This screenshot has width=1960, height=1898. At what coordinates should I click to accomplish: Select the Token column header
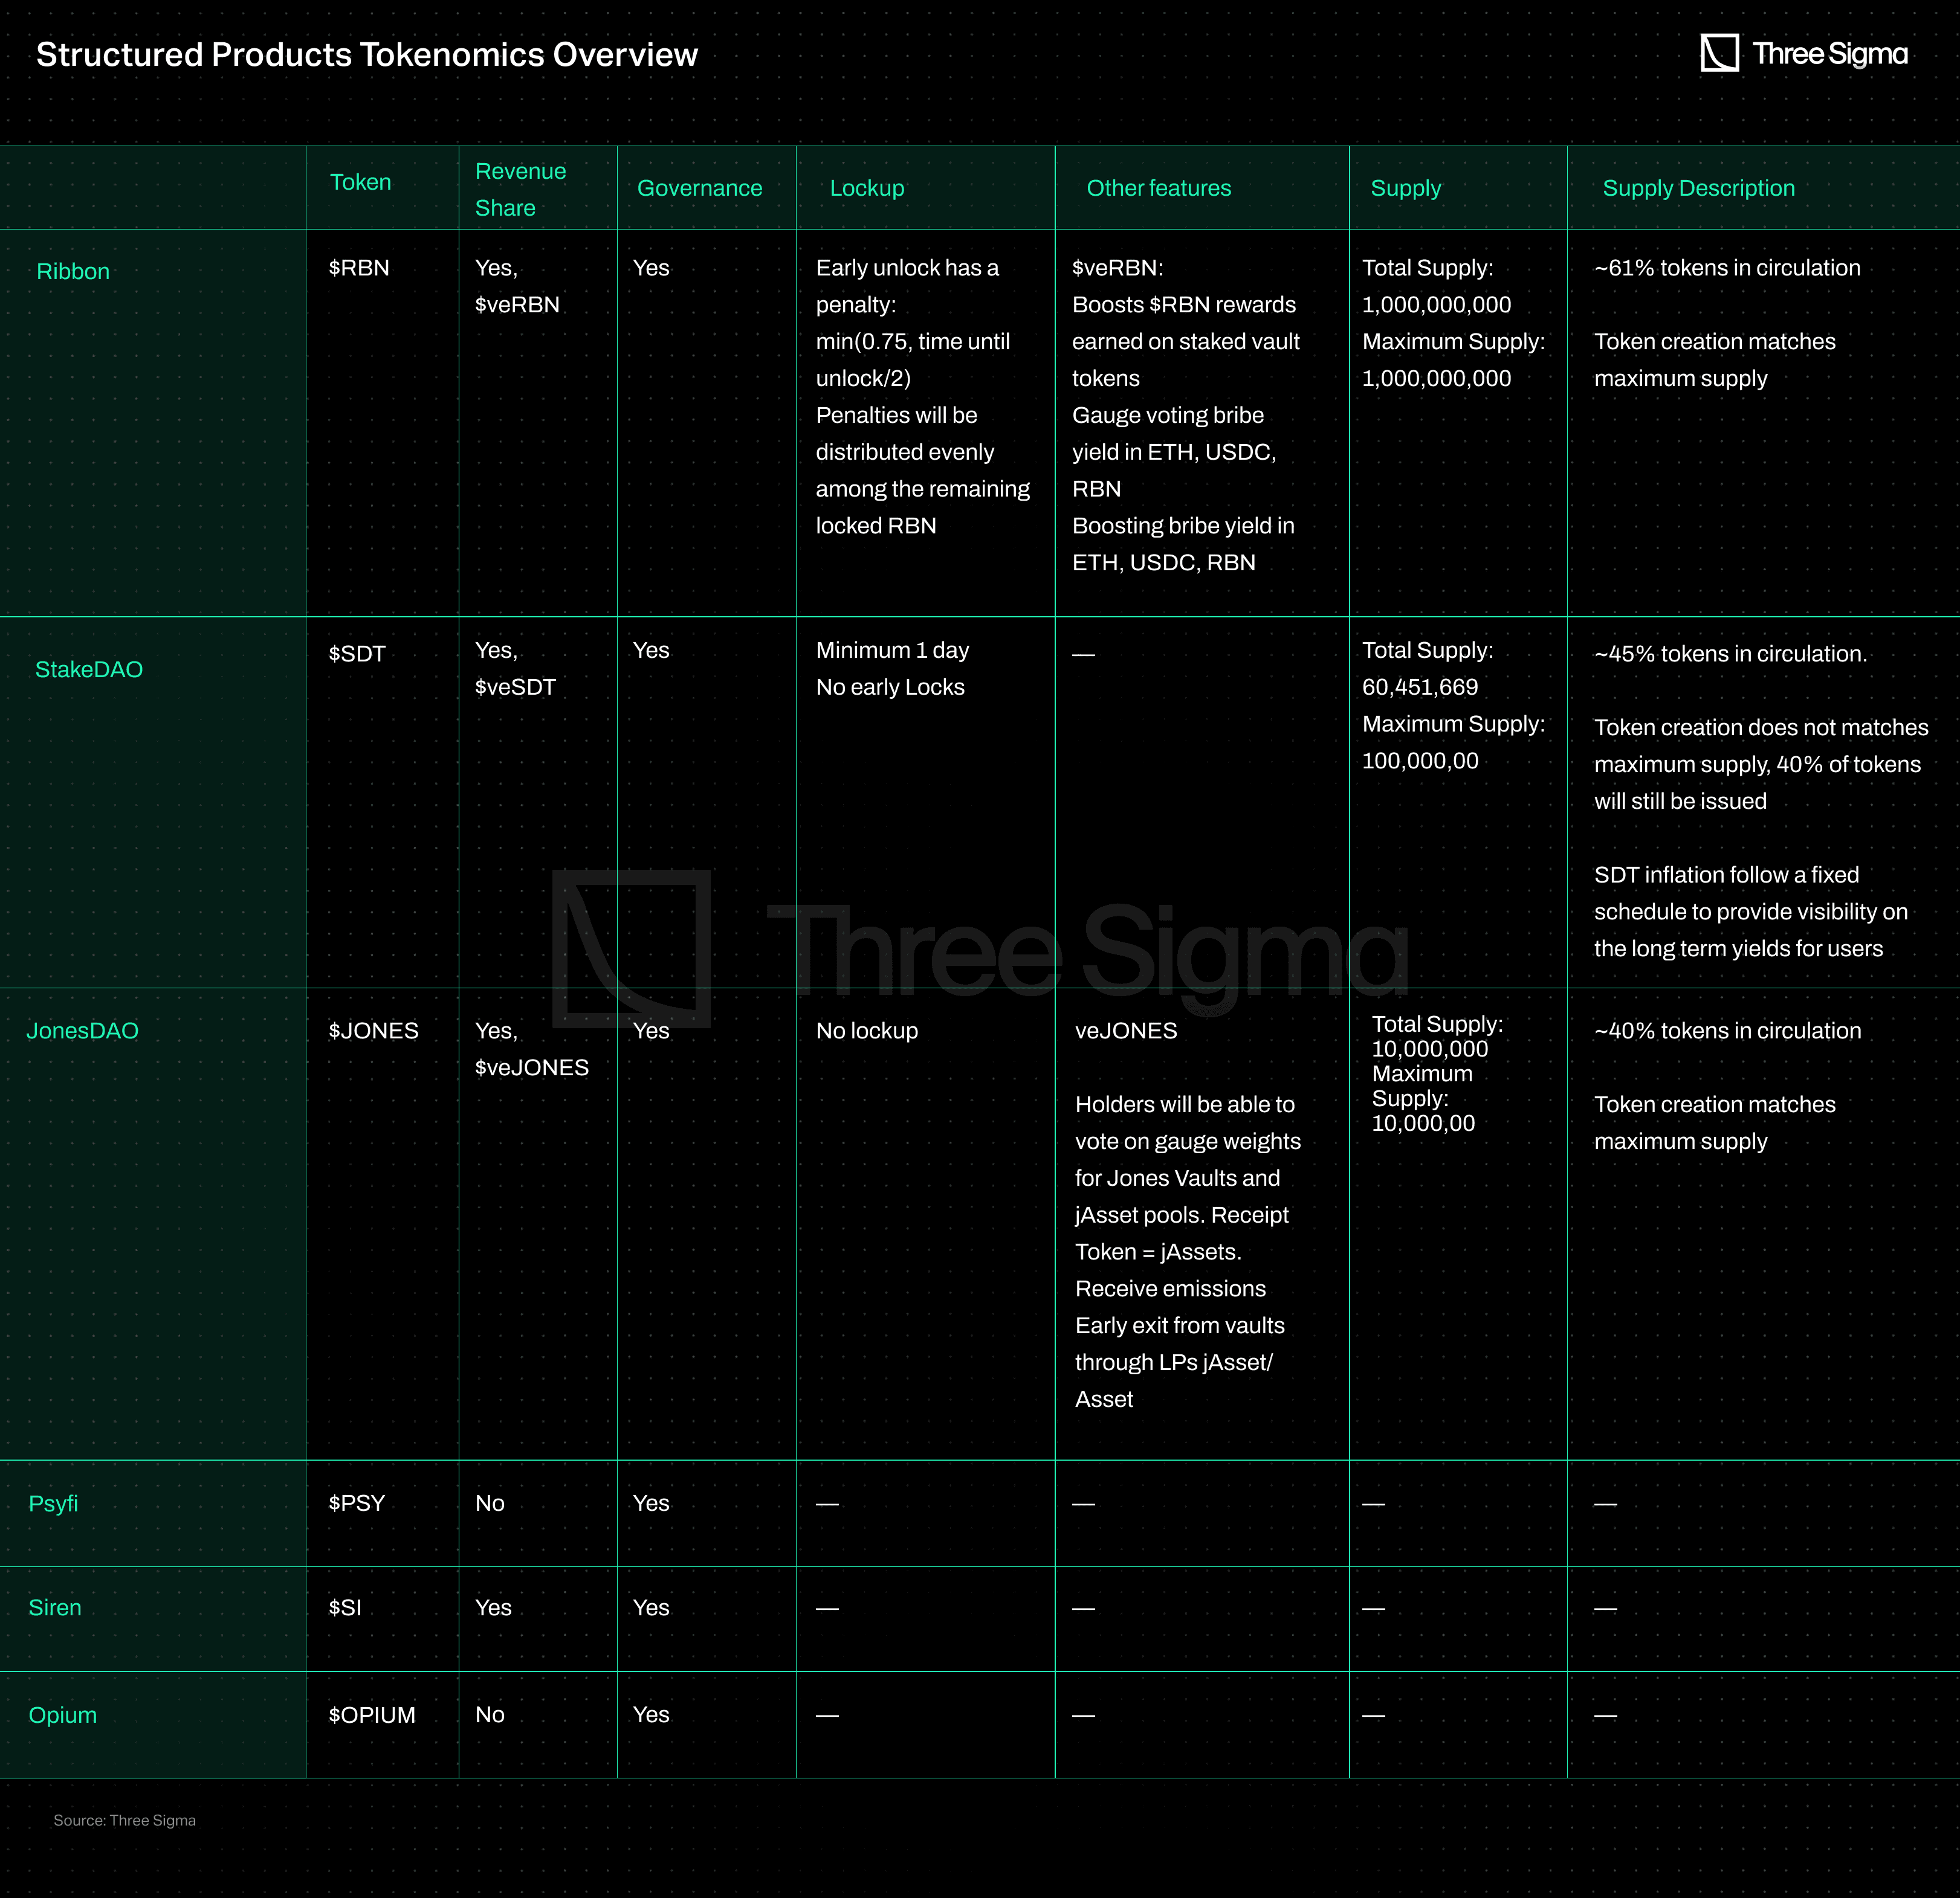pyautogui.click(x=360, y=182)
